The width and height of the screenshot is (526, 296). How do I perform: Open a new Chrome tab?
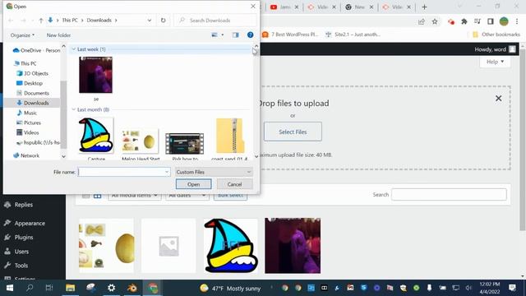pos(424,7)
